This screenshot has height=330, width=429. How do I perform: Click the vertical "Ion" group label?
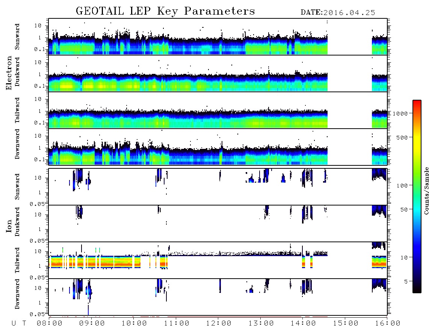[9, 226]
